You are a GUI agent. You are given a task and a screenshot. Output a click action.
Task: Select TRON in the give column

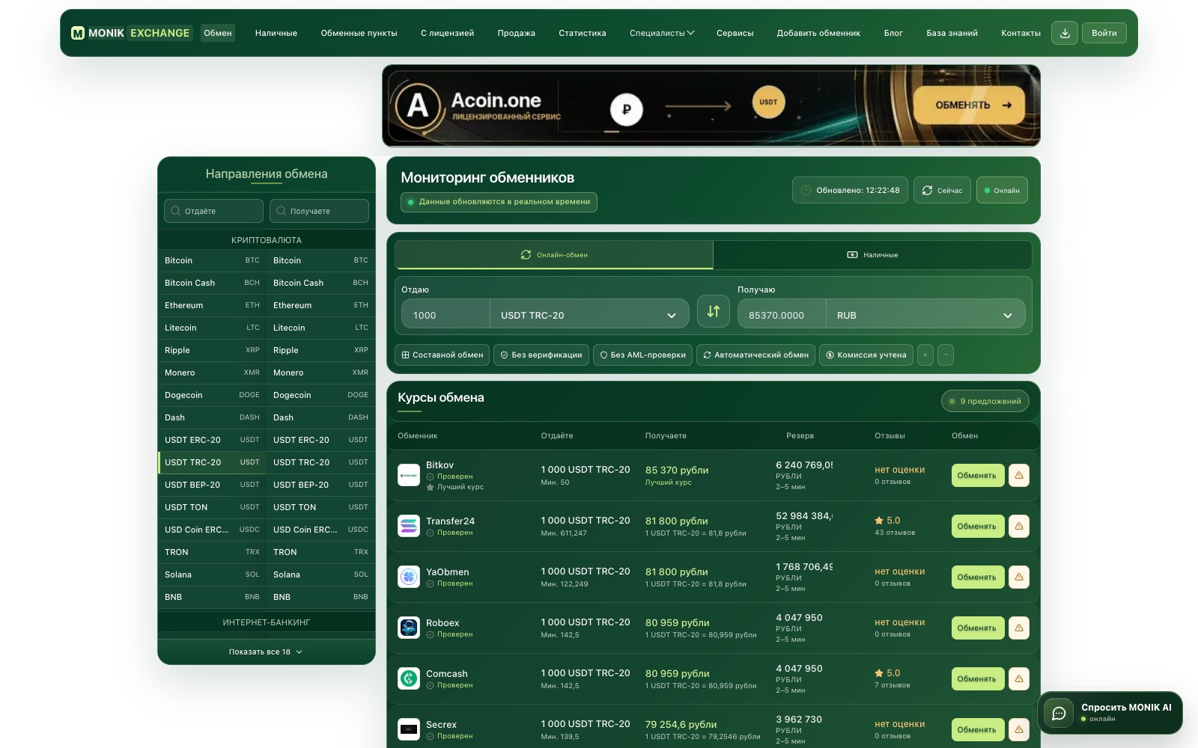click(x=213, y=552)
